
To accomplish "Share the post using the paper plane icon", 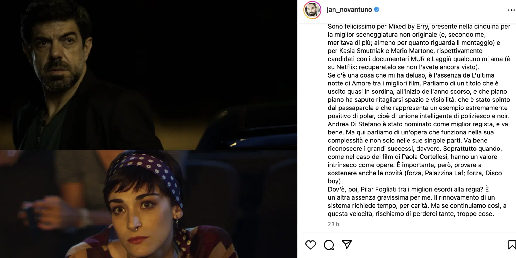I will coord(347,245).
